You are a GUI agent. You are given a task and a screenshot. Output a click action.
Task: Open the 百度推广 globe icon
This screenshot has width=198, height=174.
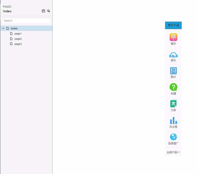pos(173,137)
